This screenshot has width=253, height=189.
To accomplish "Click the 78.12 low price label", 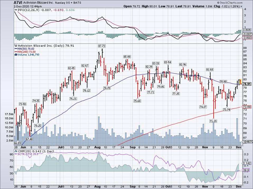I will click(x=87, y=90).
